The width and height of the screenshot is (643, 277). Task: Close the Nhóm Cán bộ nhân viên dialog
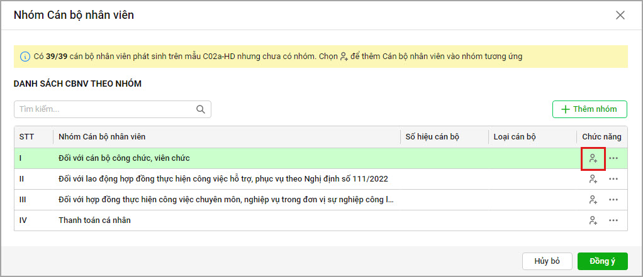(x=620, y=15)
